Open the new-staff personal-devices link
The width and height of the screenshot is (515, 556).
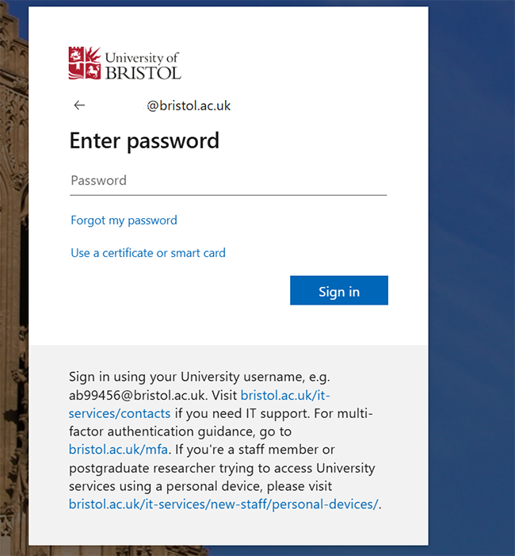(x=223, y=504)
